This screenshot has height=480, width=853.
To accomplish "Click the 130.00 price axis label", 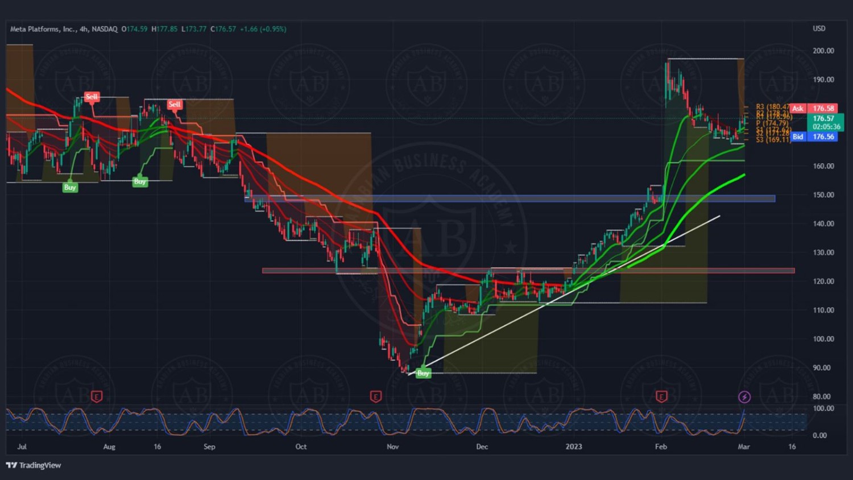I will (823, 253).
